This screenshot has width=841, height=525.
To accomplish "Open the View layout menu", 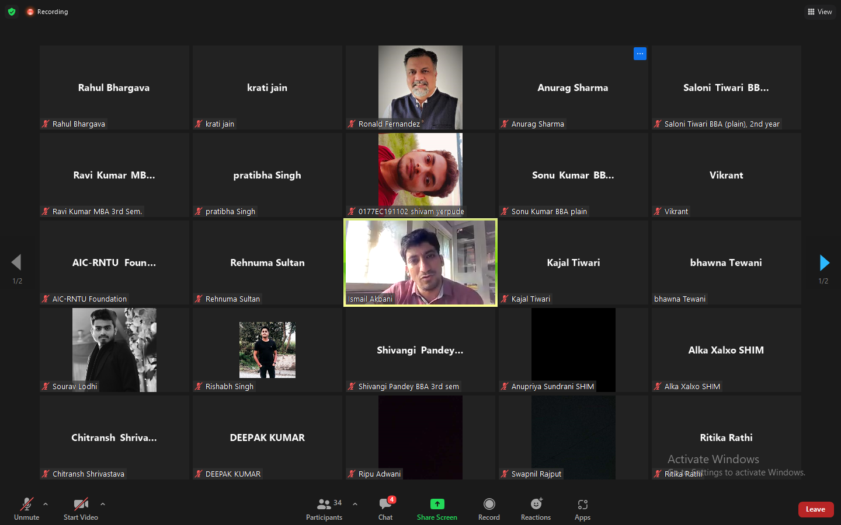I will 820,12.
